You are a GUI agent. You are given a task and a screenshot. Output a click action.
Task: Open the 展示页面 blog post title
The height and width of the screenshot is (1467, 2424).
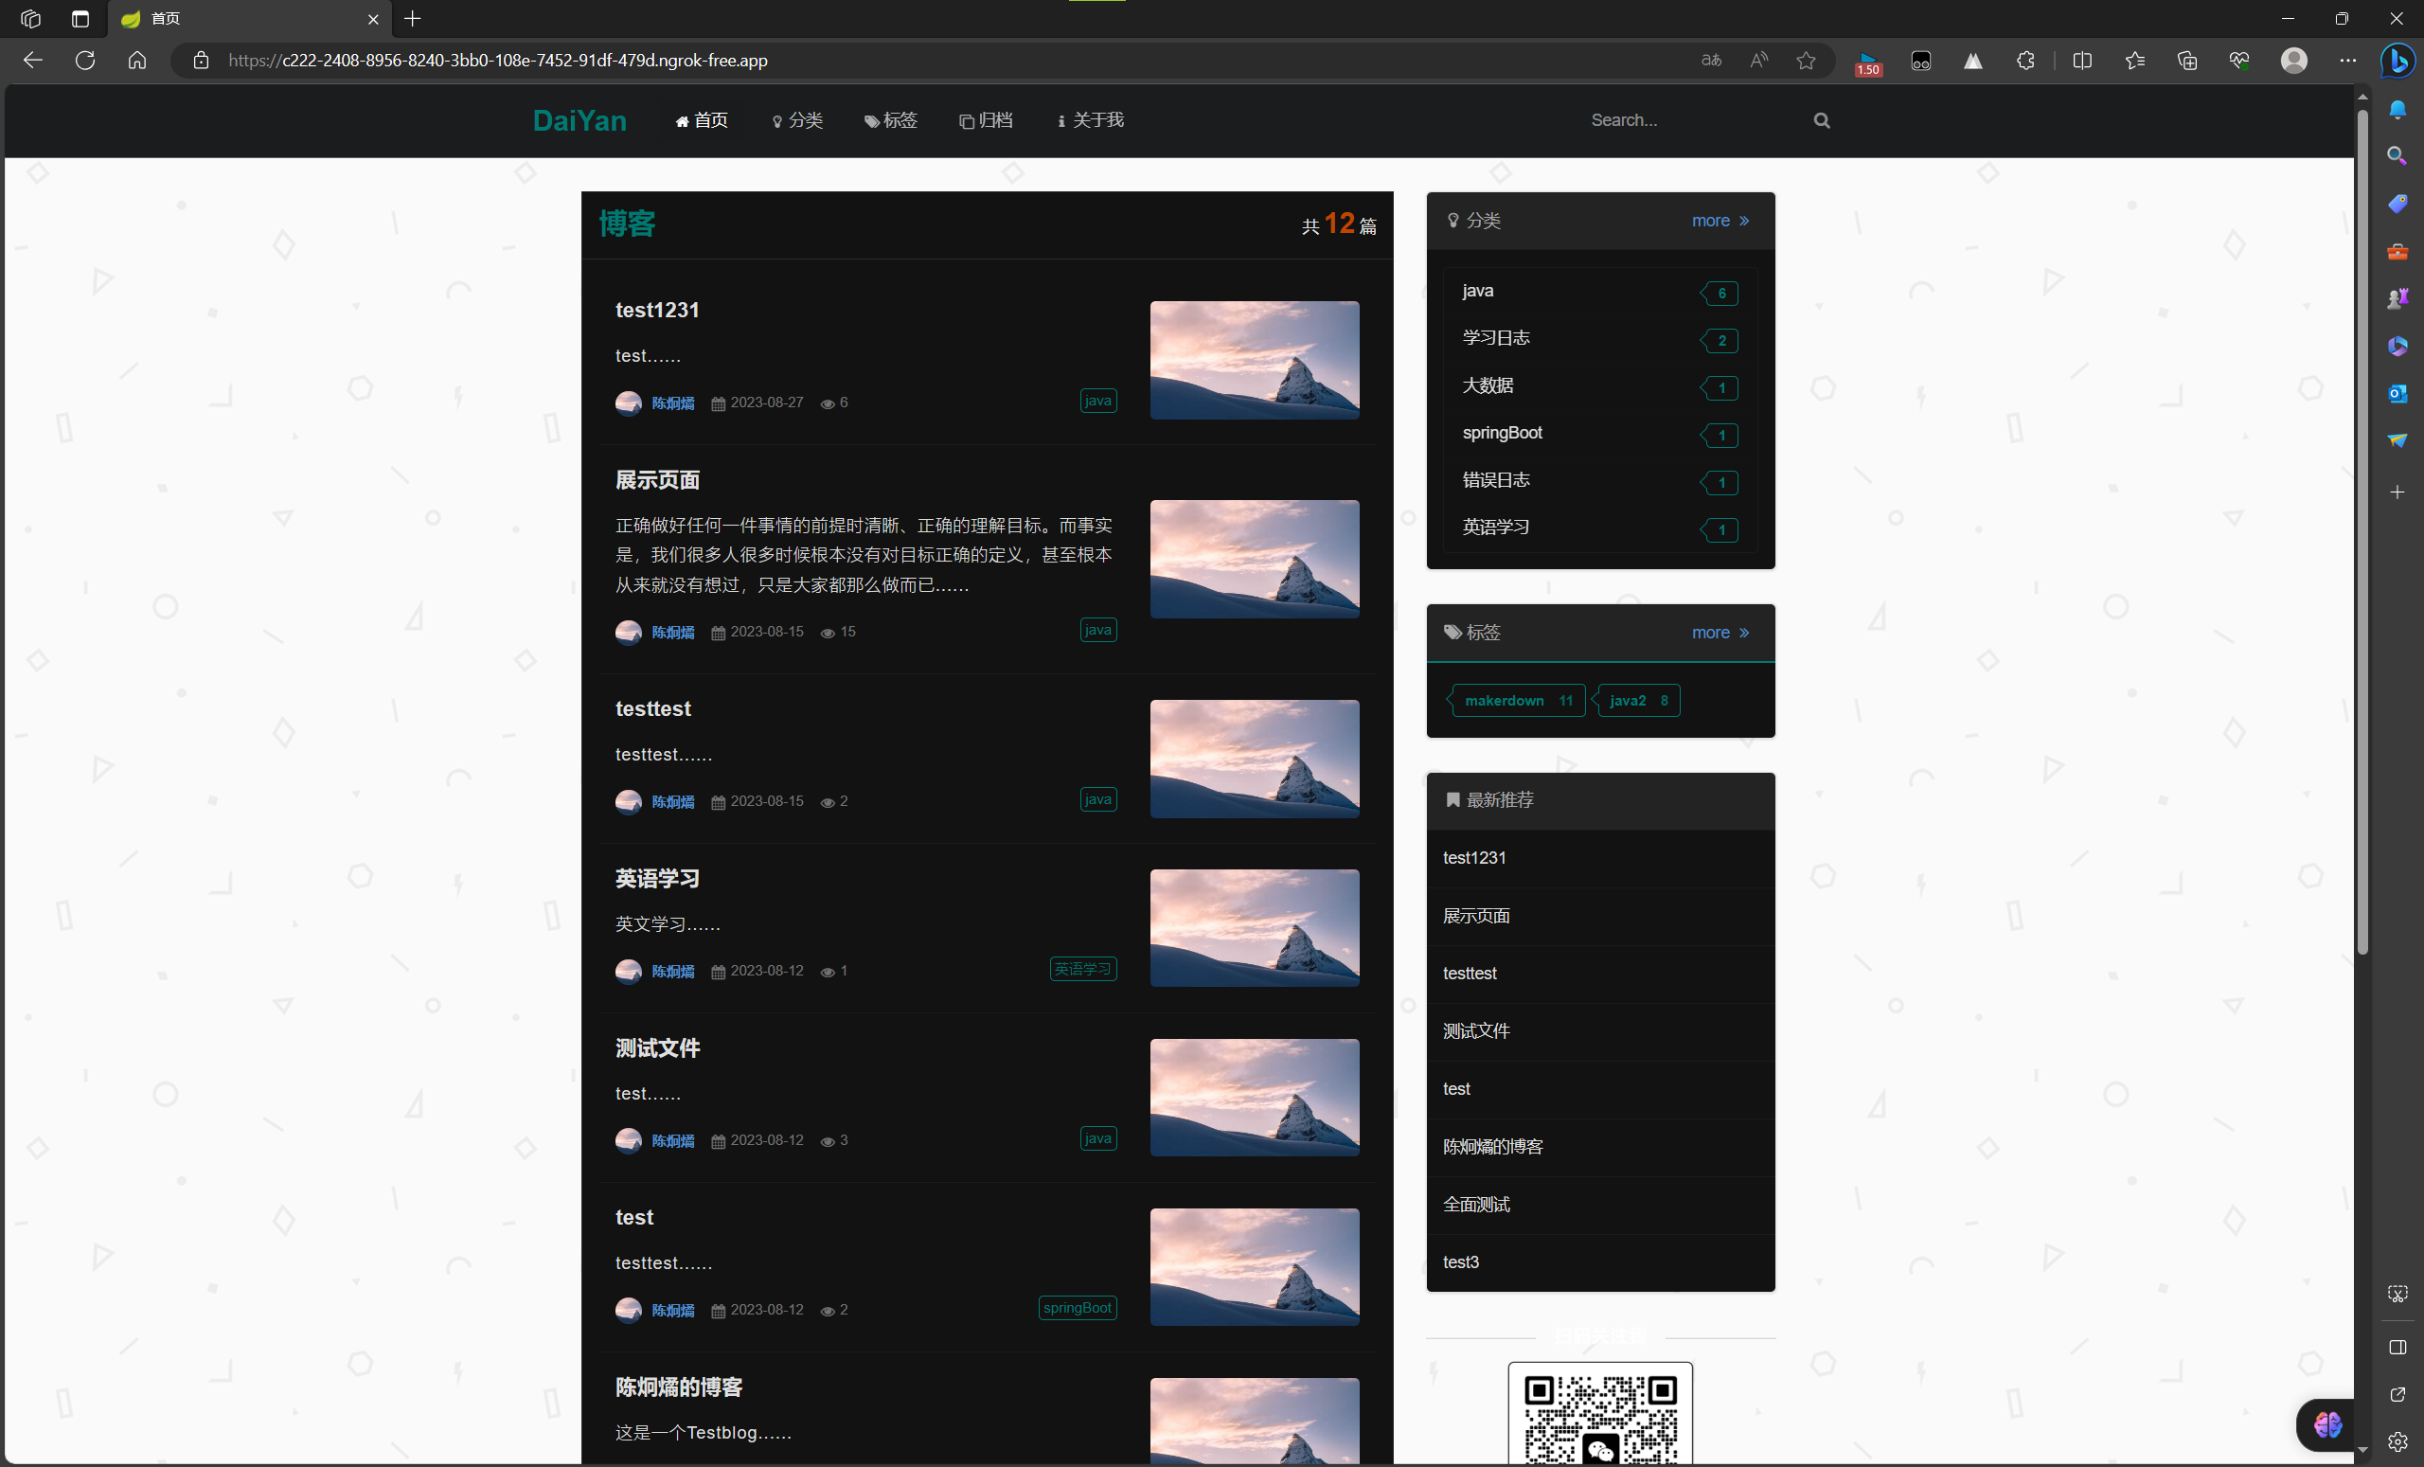click(656, 480)
